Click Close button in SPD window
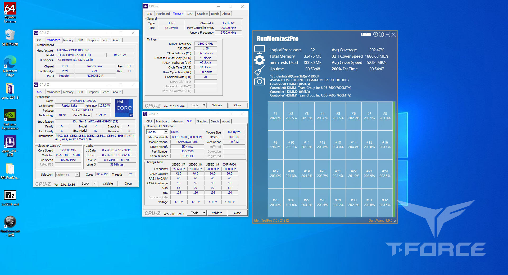Viewport: 508px width, 275px height. (x=237, y=213)
